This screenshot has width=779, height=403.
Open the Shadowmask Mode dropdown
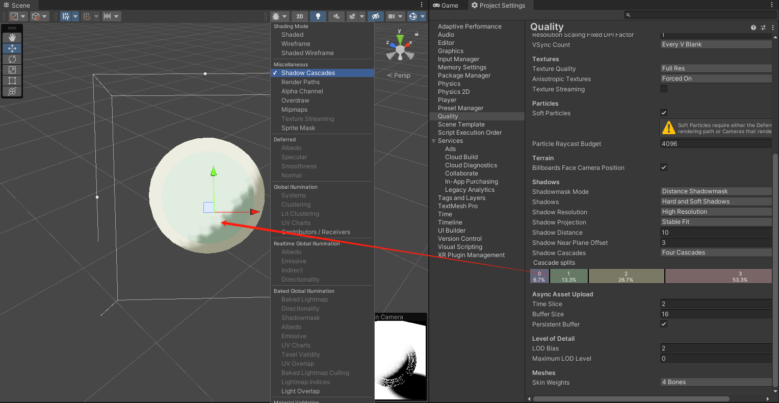[x=716, y=191]
